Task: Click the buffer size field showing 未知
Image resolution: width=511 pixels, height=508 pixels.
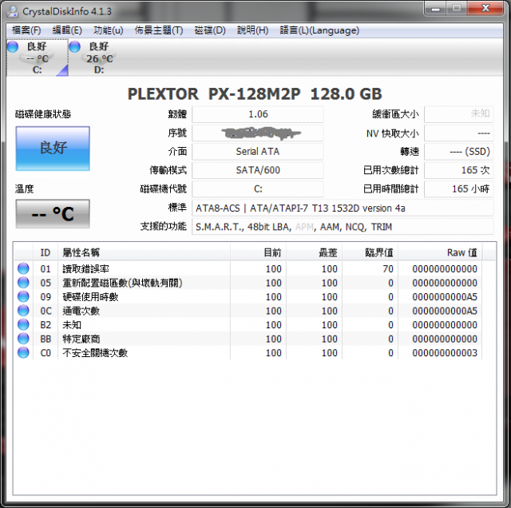Action: tap(459, 114)
